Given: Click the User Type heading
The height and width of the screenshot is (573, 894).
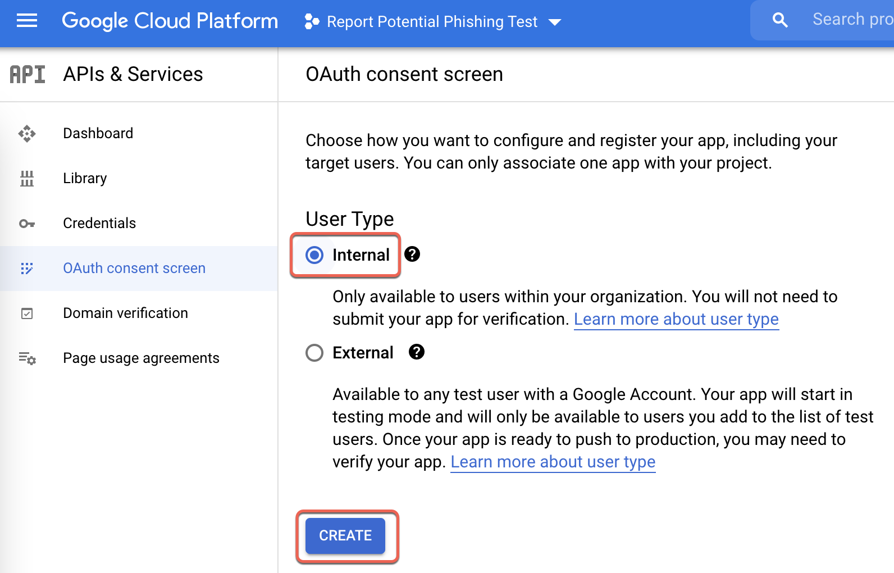Looking at the screenshot, I should (350, 219).
